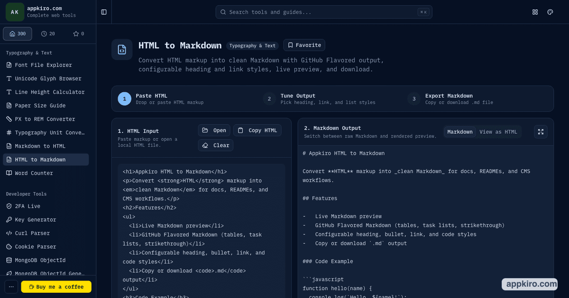Click the Unicode Glyph Browser icon

point(9,79)
